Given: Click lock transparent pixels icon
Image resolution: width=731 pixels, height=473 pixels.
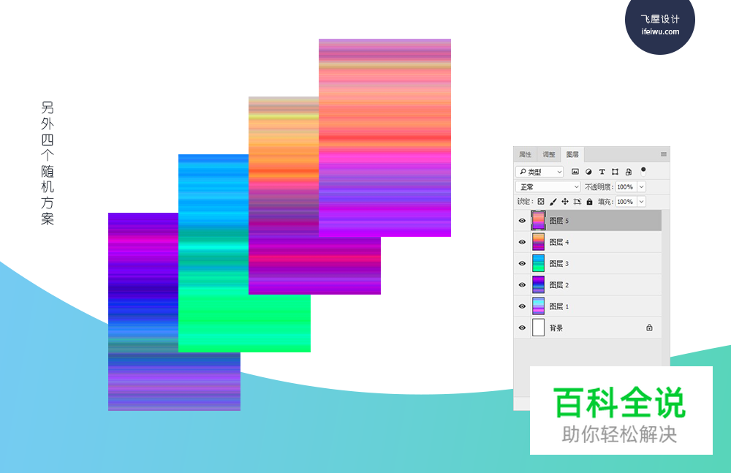Looking at the screenshot, I should (x=541, y=202).
